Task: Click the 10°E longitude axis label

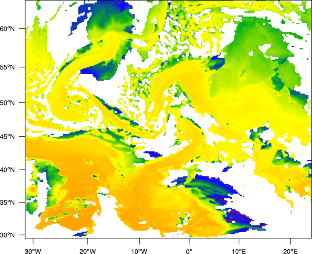Action: 239,251
